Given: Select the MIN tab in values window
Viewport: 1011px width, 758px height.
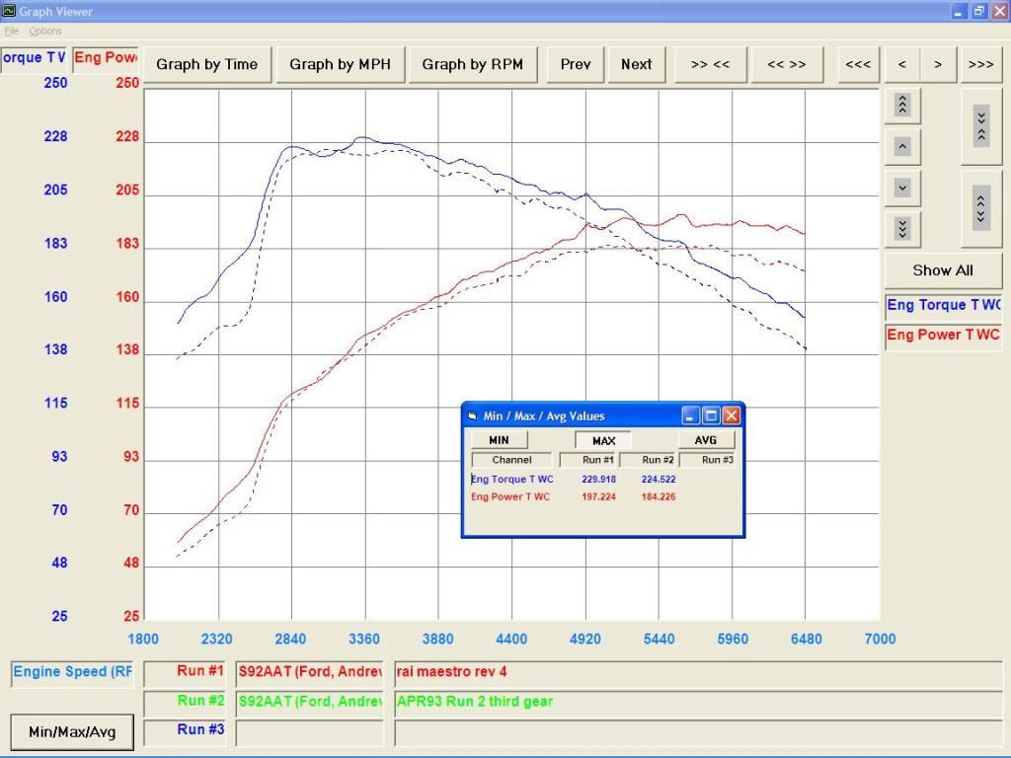Looking at the screenshot, I should click(x=499, y=440).
